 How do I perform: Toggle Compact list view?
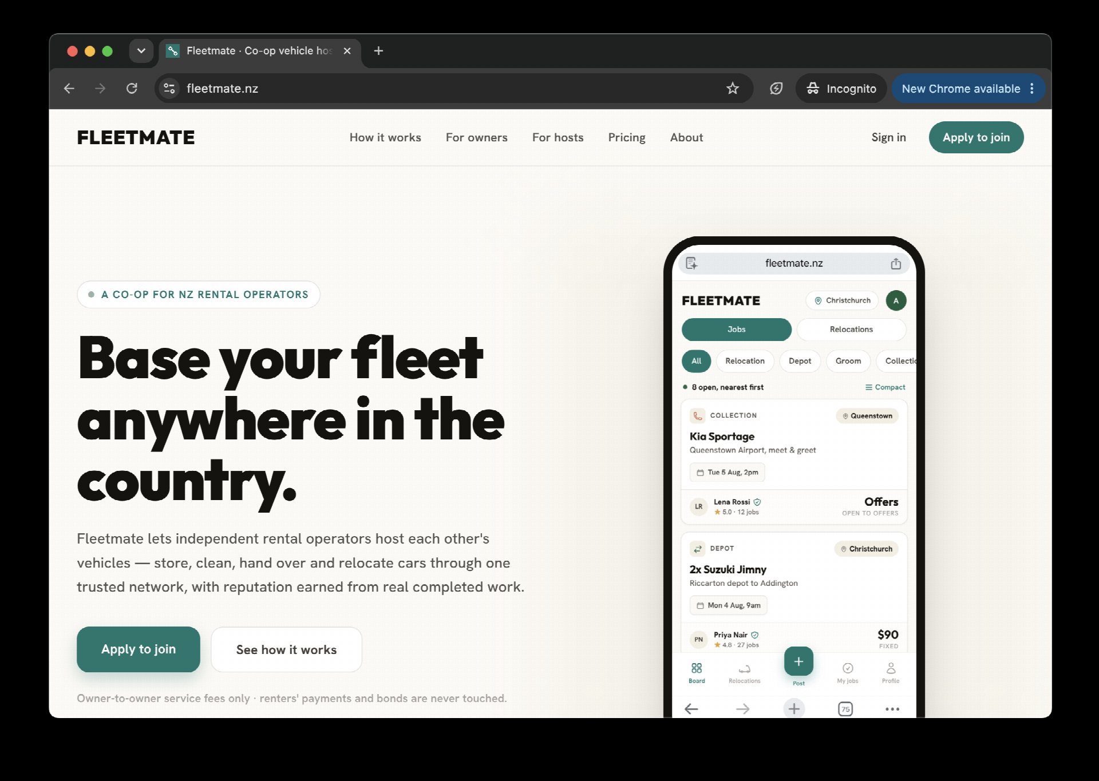click(885, 387)
